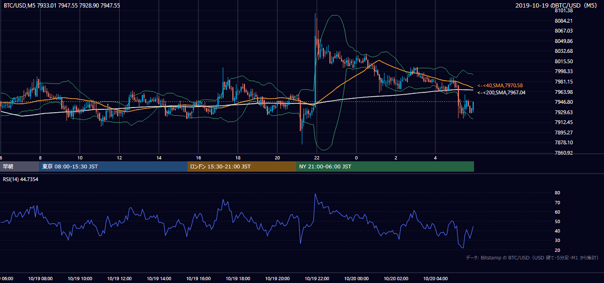Viewport: 604px width, 283px height.
Task: Click the 8049.86 price axis value
Action: coord(563,41)
